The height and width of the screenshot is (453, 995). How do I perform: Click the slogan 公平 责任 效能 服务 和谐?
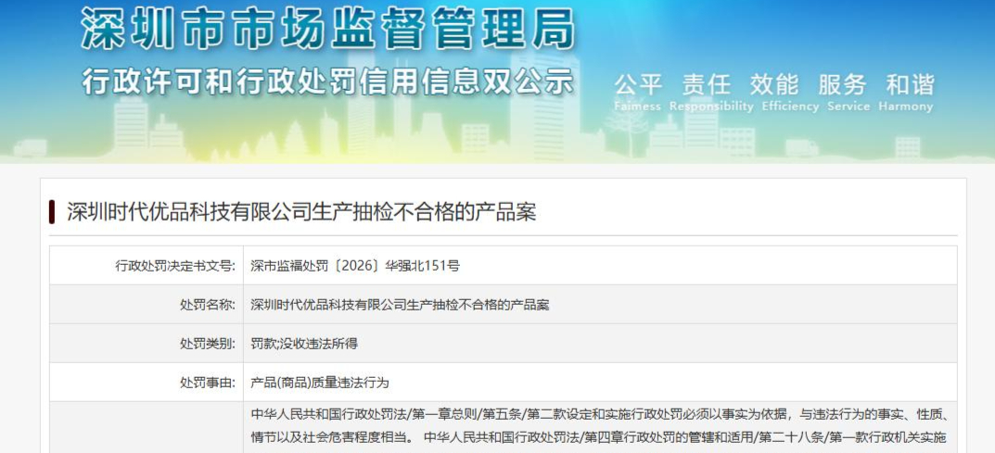pyautogui.click(x=773, y=84)
